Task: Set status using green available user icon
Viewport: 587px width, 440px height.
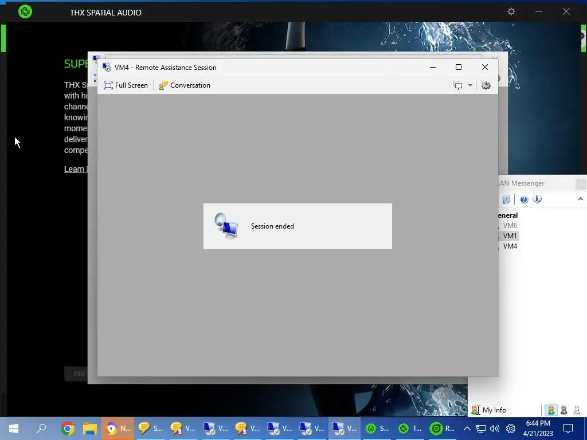Action: click(551, 410)
